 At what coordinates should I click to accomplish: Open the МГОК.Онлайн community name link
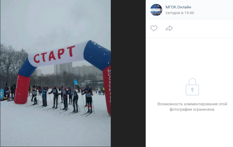click(178, 7)
